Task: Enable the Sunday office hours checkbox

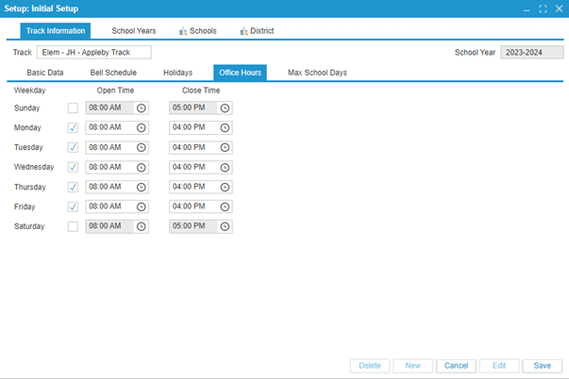Action: 73,108
